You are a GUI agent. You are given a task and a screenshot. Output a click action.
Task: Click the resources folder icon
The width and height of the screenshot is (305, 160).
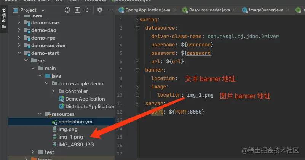pyautogui.click(x=48, y=114)
